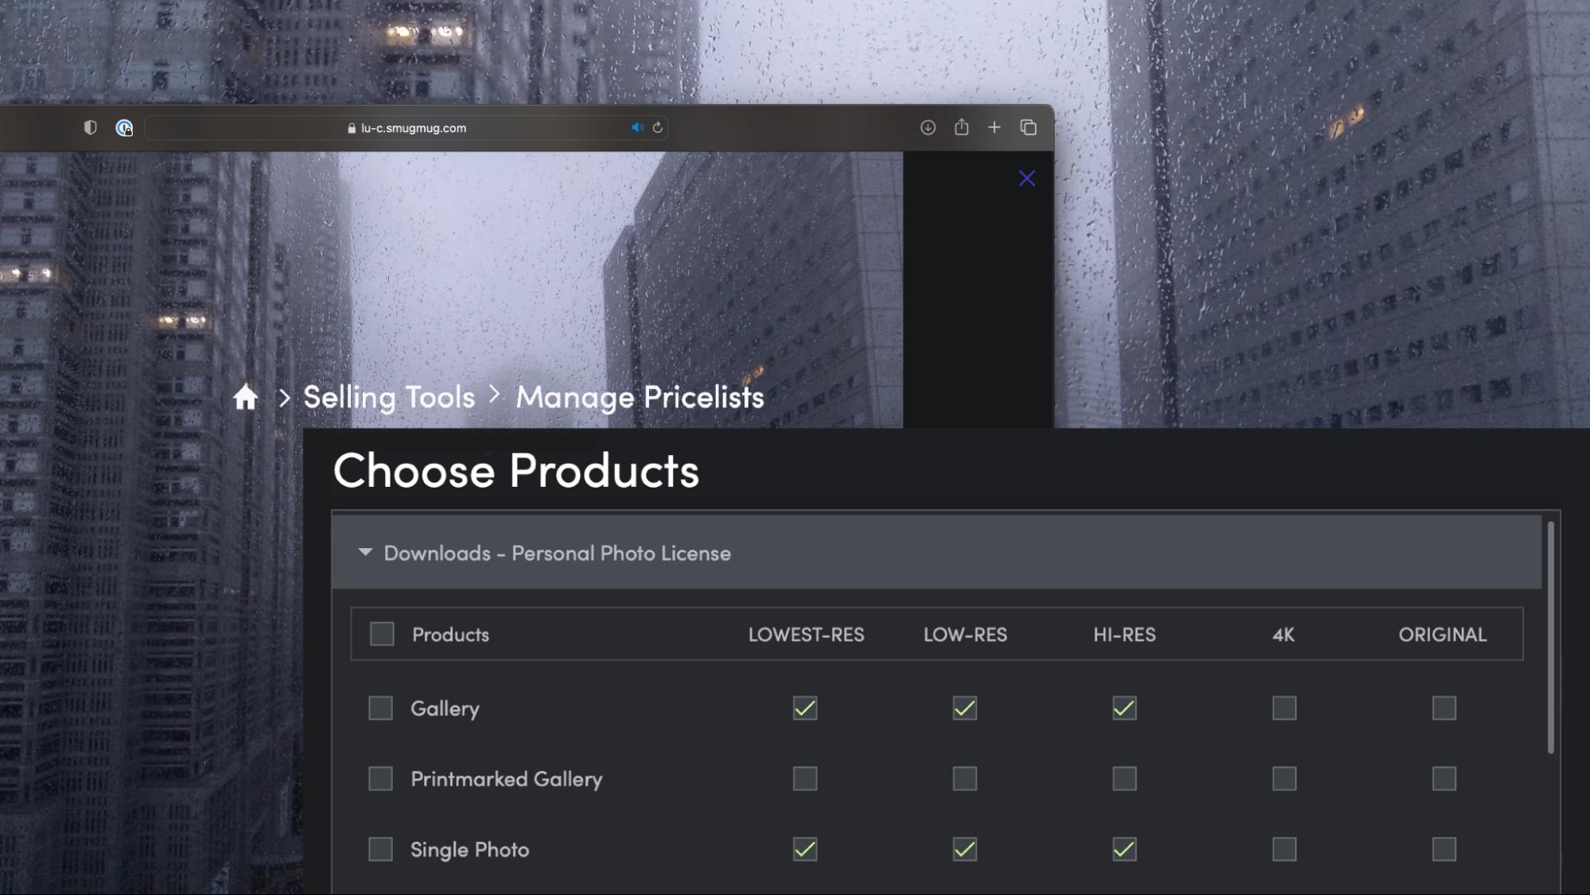Screen dimensions: 1590x895
Task: Click the Share icon in toolbar
Action: (961, 127)
